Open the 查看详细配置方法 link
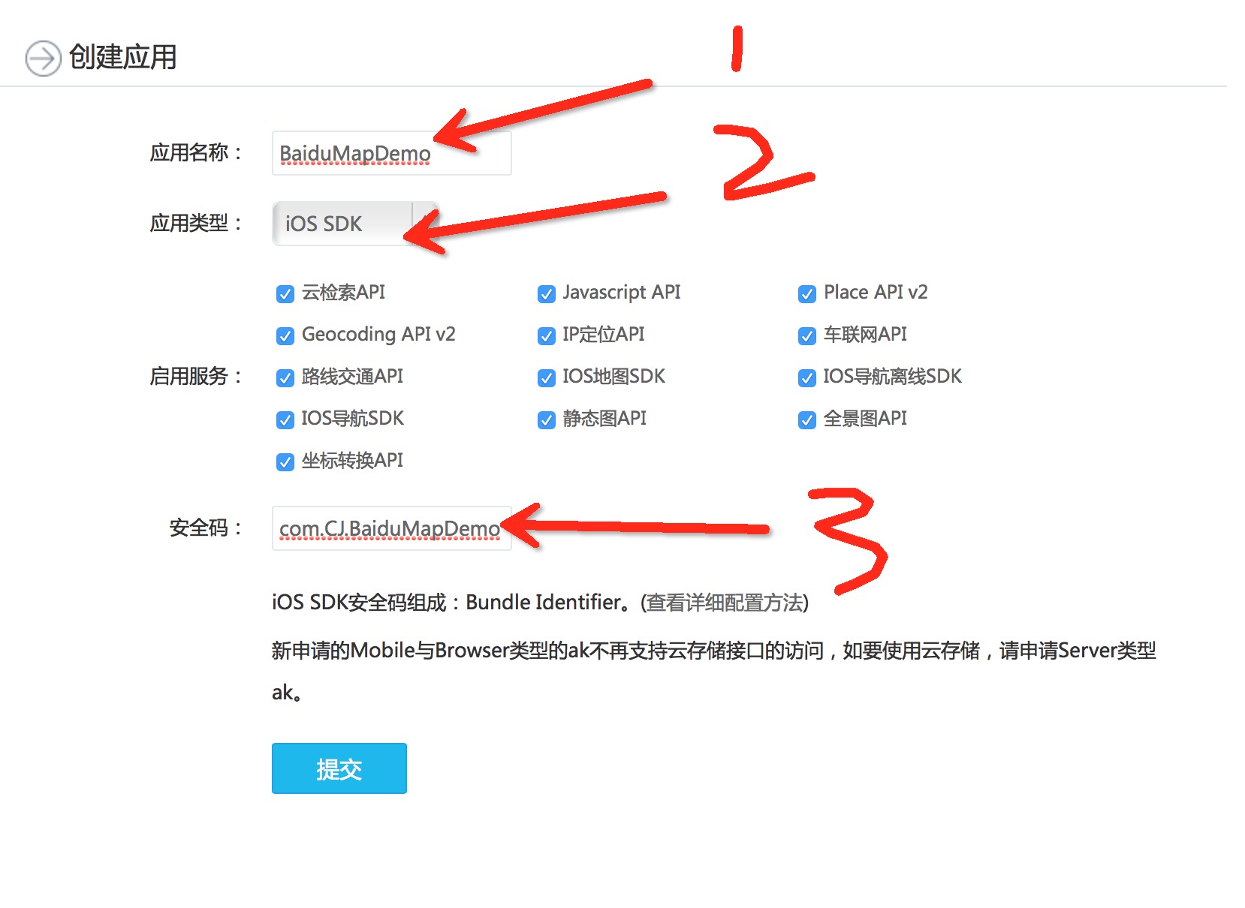 pos(724,603)
